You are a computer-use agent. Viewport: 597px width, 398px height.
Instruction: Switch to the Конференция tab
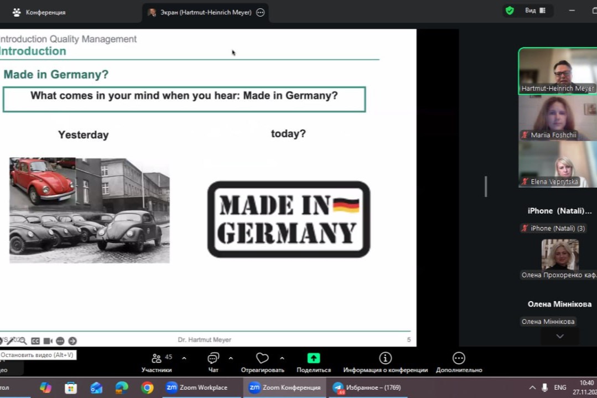39,12
